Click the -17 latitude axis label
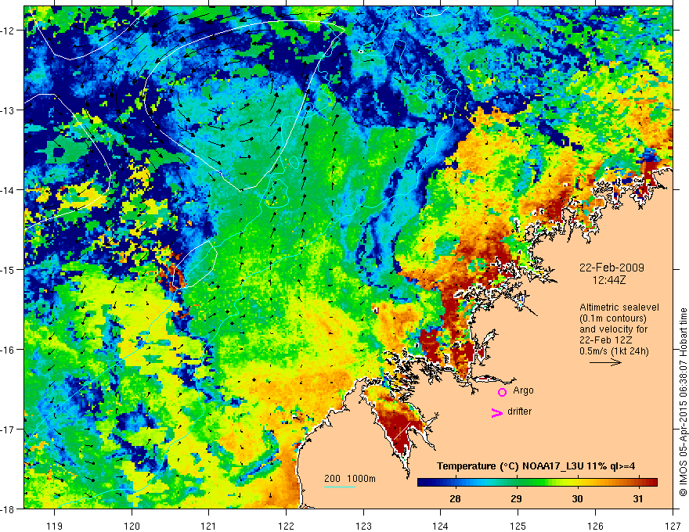The image size is (689, 532). point(9,429)
